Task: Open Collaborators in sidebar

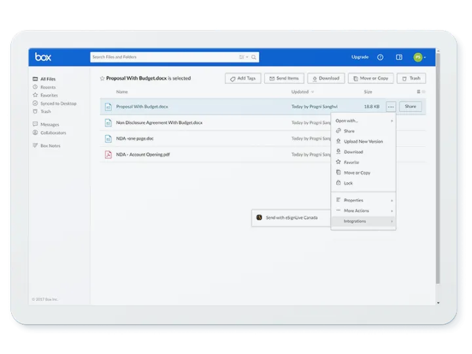Action: [49, 132]
